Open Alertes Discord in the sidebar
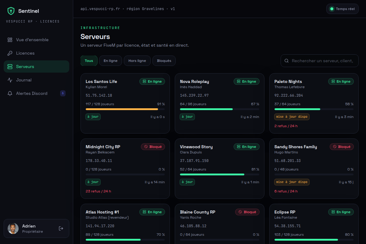 tap(36, 93)
